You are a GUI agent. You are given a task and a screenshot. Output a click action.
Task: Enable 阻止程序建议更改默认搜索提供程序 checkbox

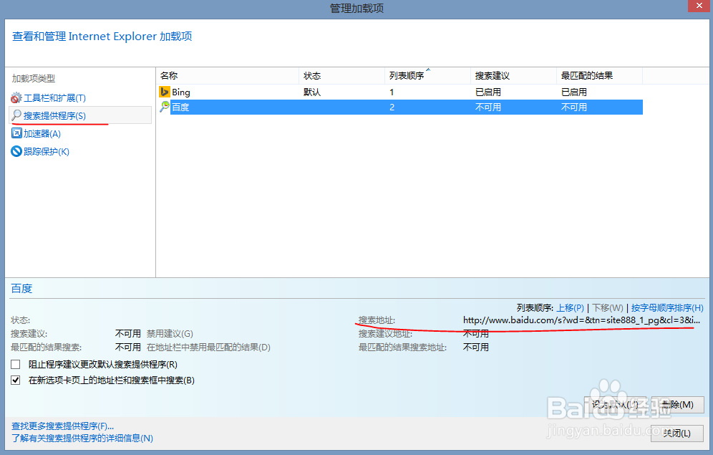click(16, 365)
